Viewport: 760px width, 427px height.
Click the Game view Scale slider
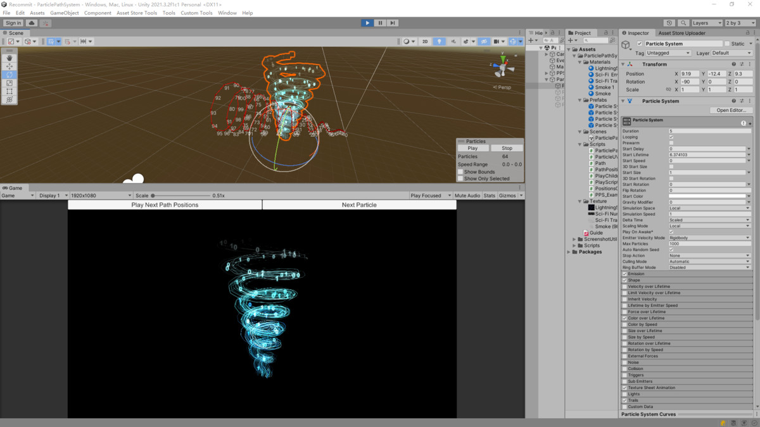[x=180, y=195]
